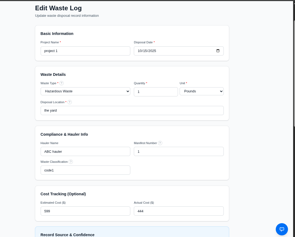Open the Unit dropdown showing Pounds
This screenshot has height=237, width=295.
pyautogui.click(x=202, y=91)
